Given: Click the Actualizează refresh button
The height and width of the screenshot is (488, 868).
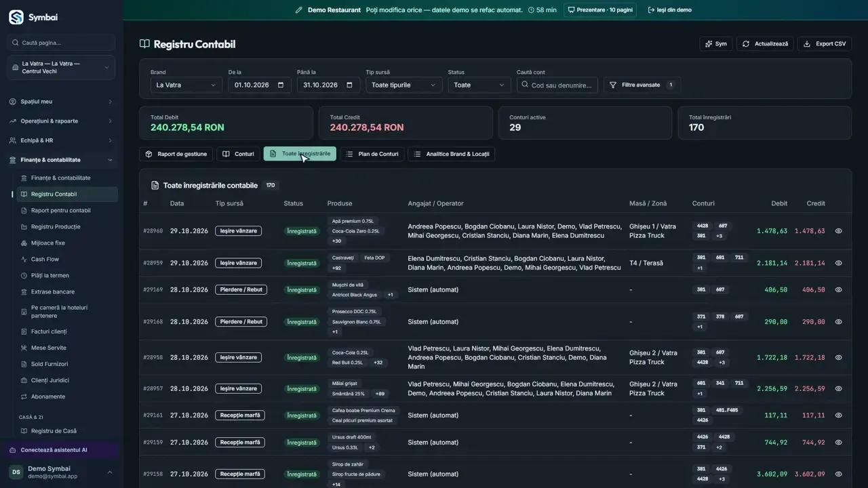Looking at the screenshot, I should click(x=765, y=43).
